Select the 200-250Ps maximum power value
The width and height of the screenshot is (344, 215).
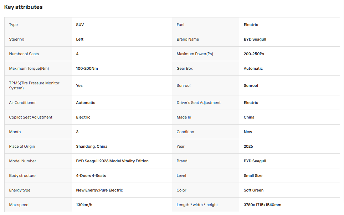pos(254,54)
